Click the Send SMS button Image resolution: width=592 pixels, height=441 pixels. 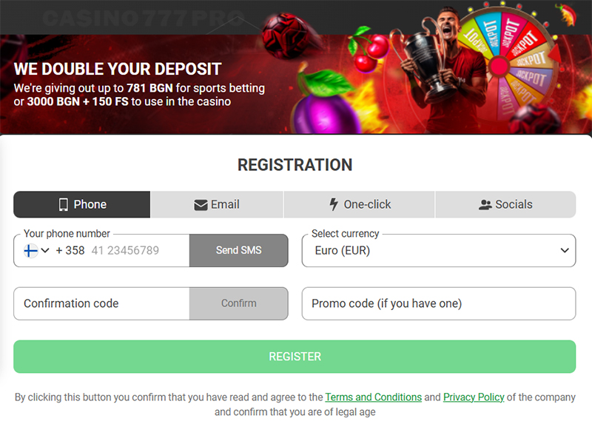(x=238, y=250)
